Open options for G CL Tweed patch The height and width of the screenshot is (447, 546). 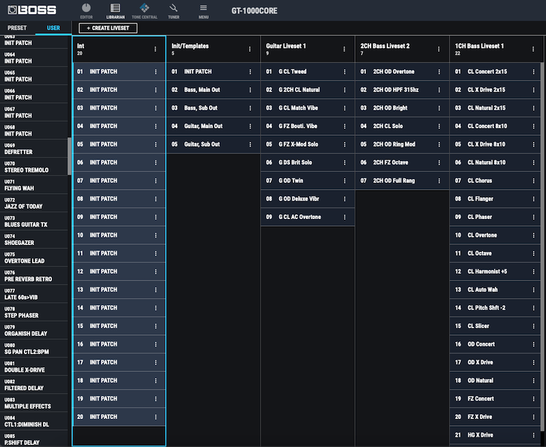pyautogui.click(x=345, y=72)
